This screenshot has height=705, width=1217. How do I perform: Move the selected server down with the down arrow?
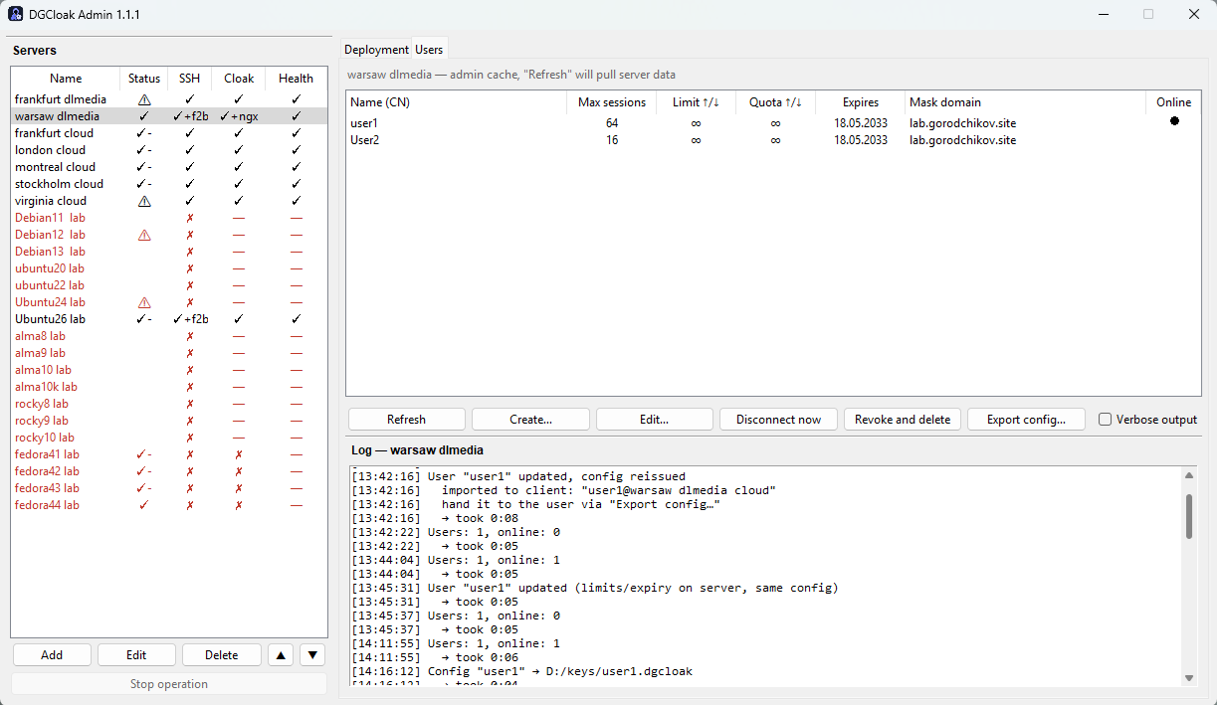pyautogui.click(x=313, y=655)
